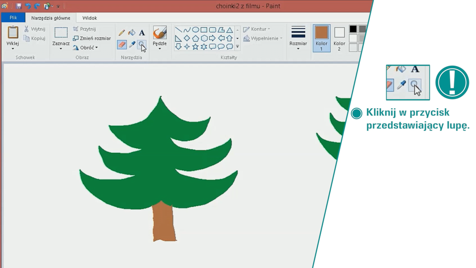Image resolution: width=476 pixels, height=268 pixels.
Task: Choose the Pentagon shape
Action: pos(195,38)
